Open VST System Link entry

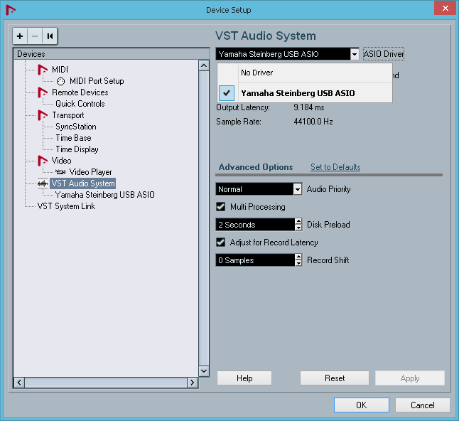point(66,206)
